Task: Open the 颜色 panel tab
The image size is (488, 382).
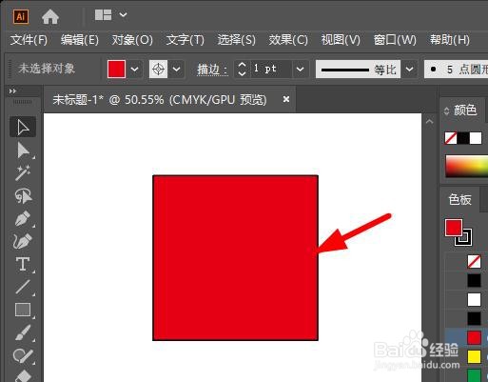Action: [x=465, y=111]
